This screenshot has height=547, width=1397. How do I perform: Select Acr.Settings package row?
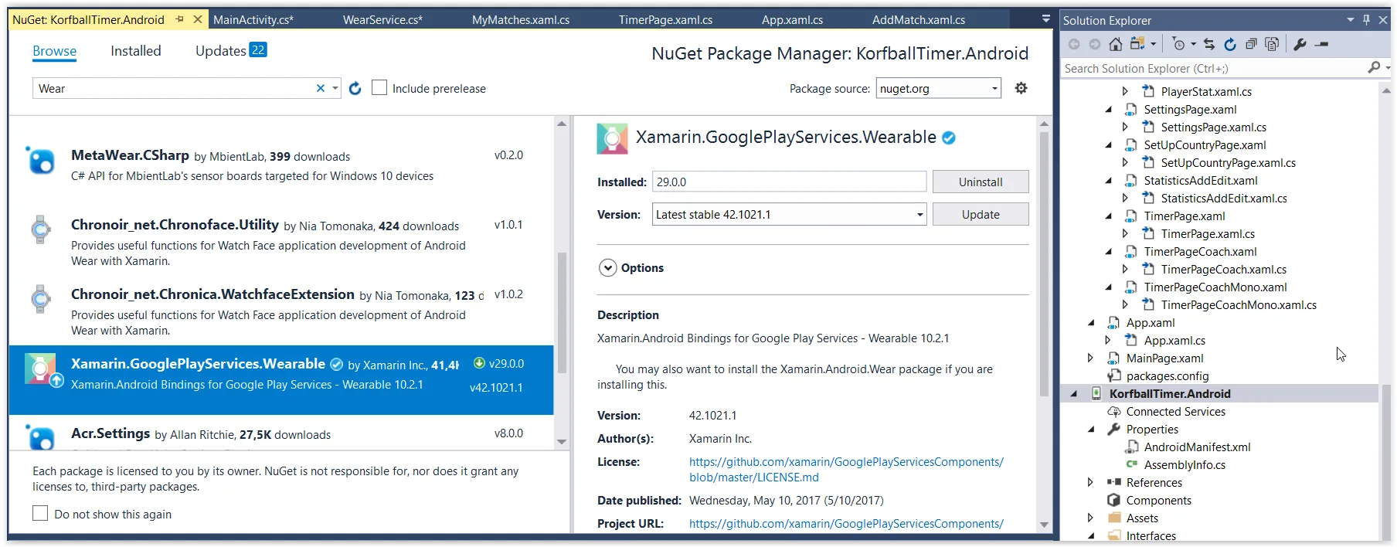click(x=280, y=434)
